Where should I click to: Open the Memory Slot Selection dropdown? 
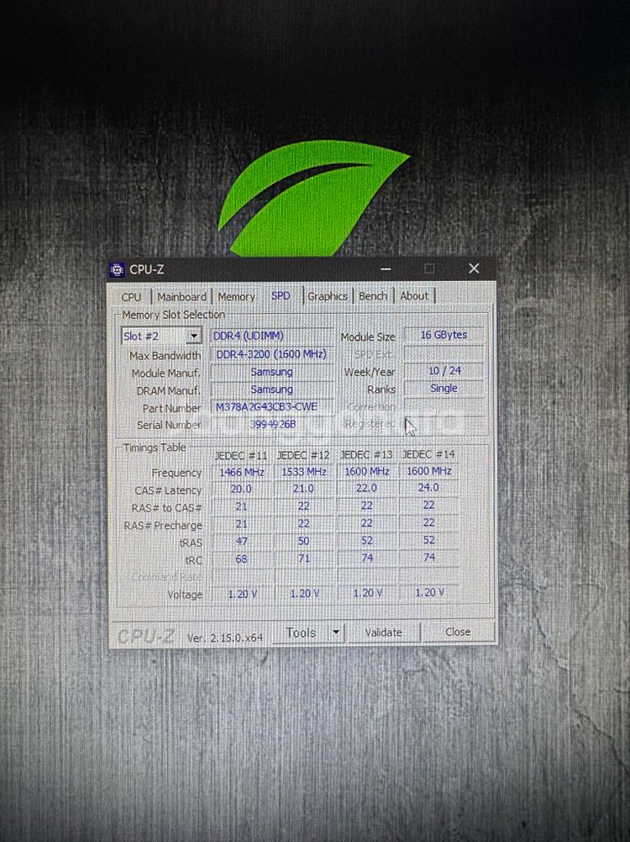tap(194, 336)
